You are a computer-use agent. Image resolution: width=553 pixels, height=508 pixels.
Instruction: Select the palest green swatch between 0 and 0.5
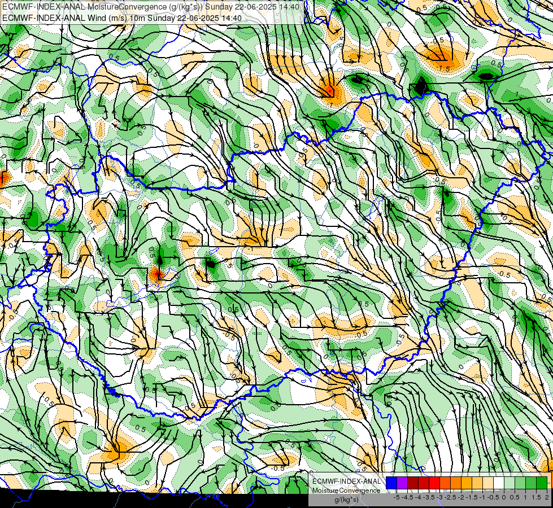click(x=510, y=483)
